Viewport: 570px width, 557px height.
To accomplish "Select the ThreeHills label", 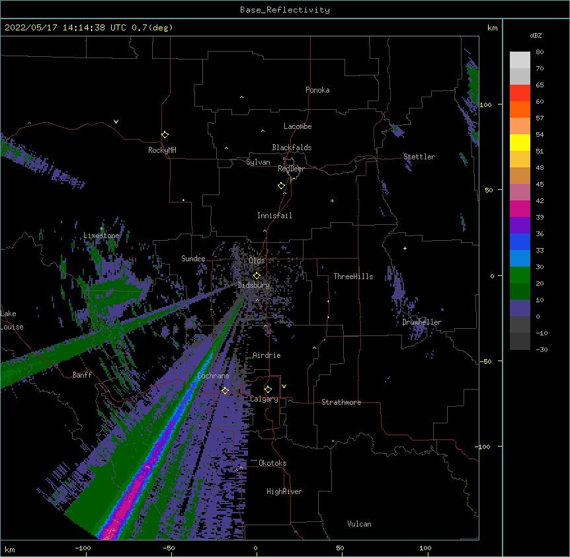I will (x=353, y=277).
